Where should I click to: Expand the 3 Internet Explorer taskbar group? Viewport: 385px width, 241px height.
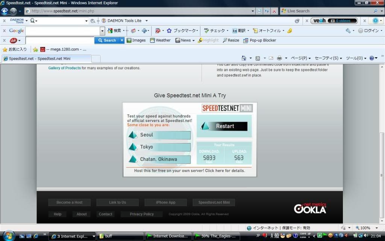click(94, 236)
